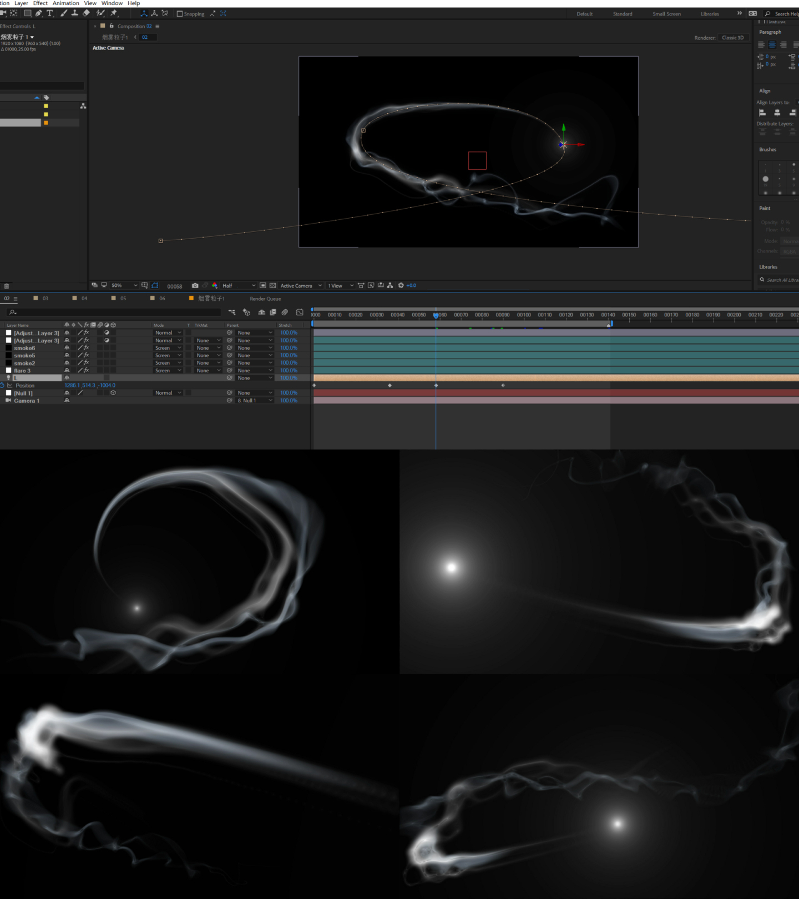Screen dimensions: 799x899
Task: Align layers horizontally centered
Action: [777, 113]
